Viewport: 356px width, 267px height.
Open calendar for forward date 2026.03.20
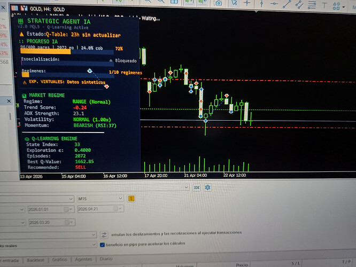69,222
